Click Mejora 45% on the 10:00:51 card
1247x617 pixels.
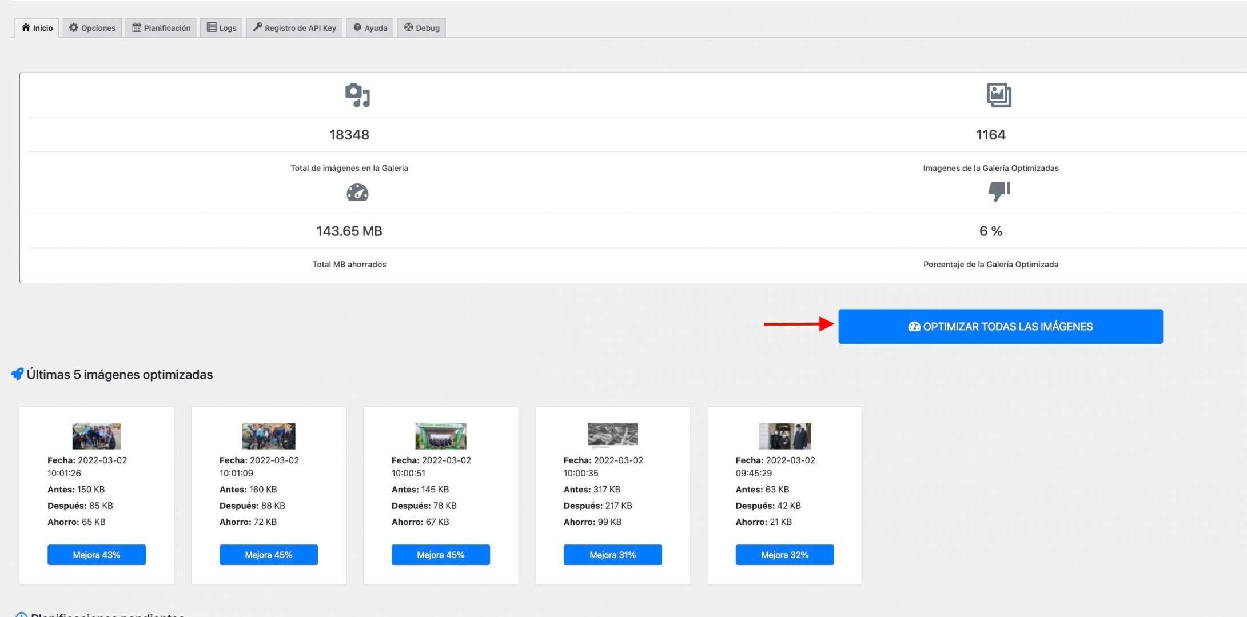pyautogui.click(x=441, y=555)
